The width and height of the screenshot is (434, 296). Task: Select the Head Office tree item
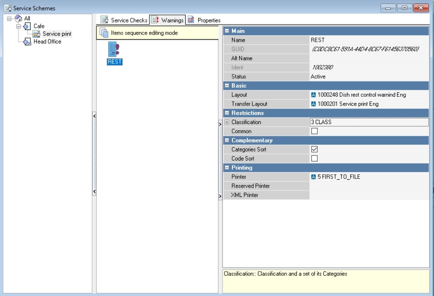click(47, 41)
